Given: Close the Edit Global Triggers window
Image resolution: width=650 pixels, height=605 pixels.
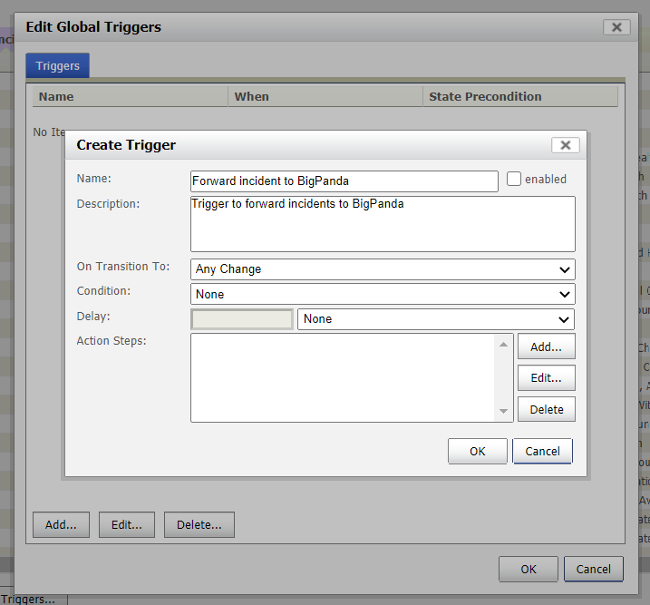Looking at the screenshot, I should point(616,27).
